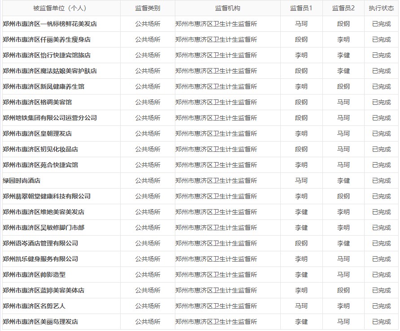Click 李健 in the 绿园时尚酒店 row
This screenshot has height=331, width=400.
coord(343,181)
